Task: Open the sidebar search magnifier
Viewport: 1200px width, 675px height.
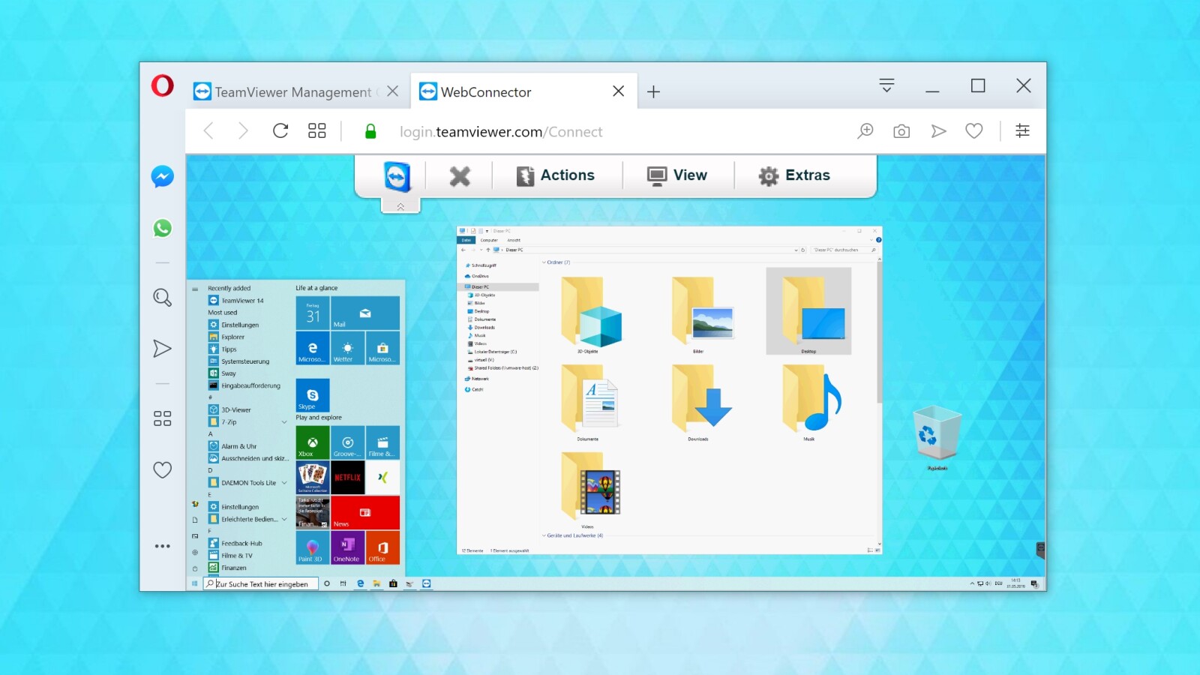Action: (163, 298)
